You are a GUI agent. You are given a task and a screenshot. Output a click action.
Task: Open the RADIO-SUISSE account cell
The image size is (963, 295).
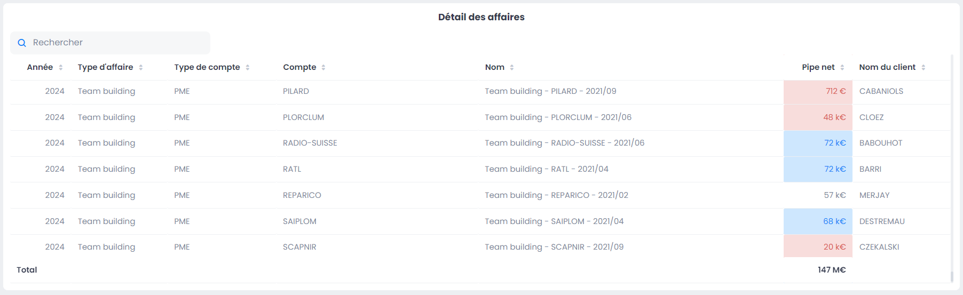click(x=310, y=143)
